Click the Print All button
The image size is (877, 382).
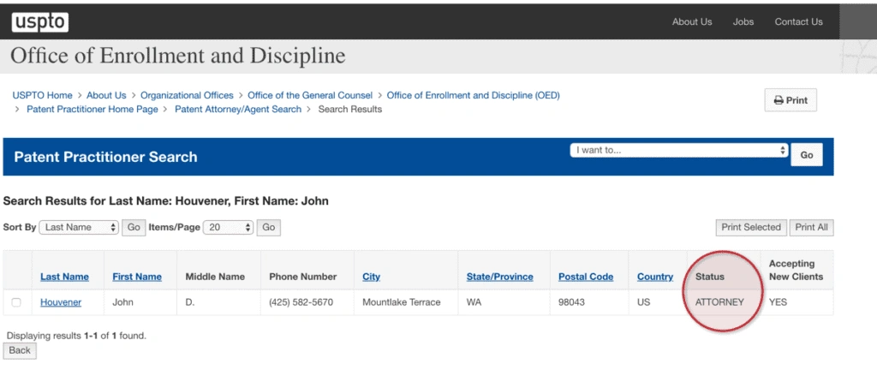click(812, 227)
